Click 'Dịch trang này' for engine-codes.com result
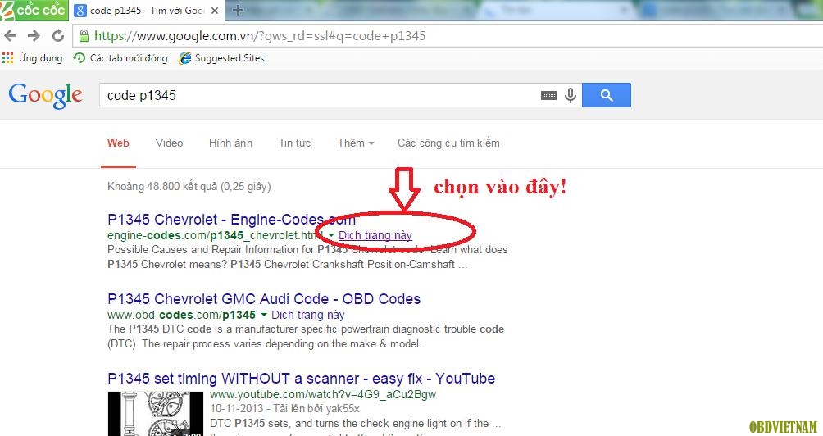823x436 pixels. tap(375, 235)
